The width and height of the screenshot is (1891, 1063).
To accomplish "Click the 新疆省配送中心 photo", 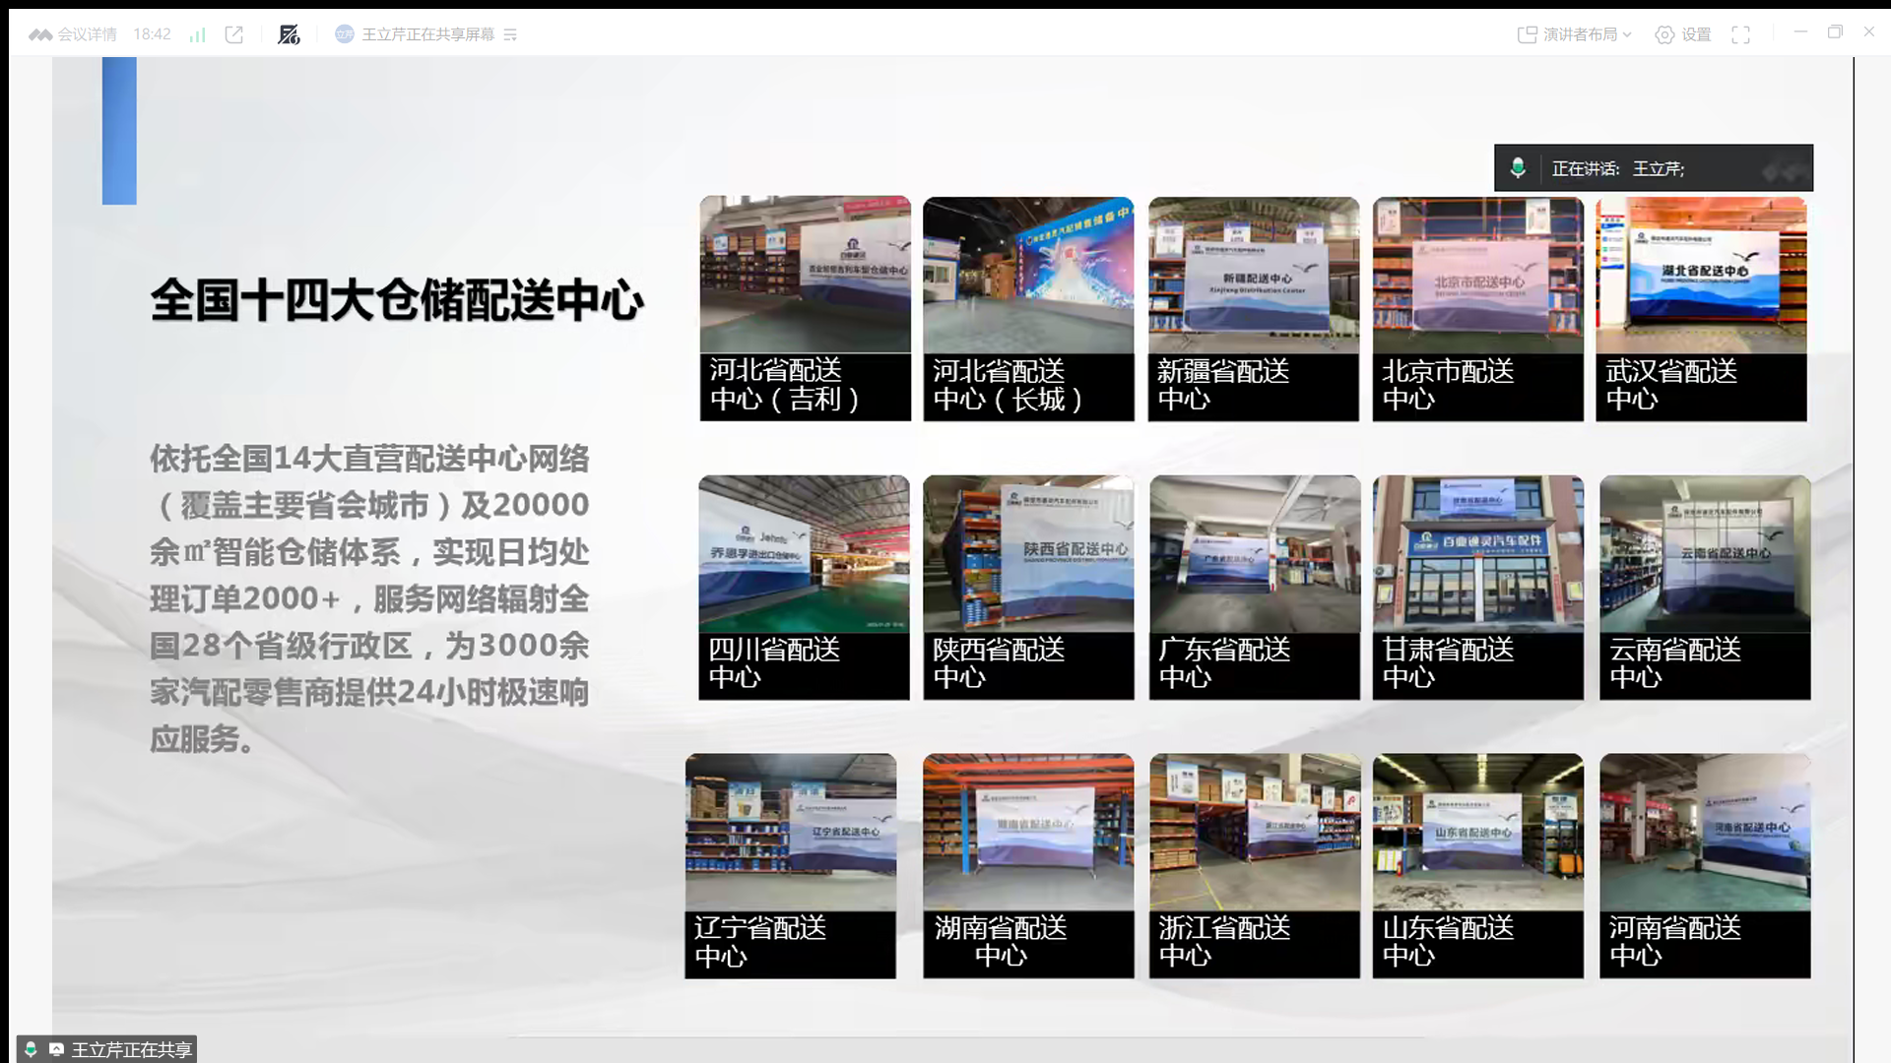I will click(x=1253, y=276).
